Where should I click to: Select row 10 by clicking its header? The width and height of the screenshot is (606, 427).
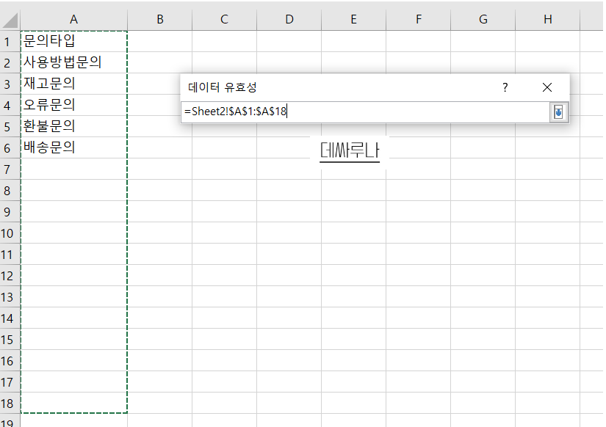(x=10, y=232)
